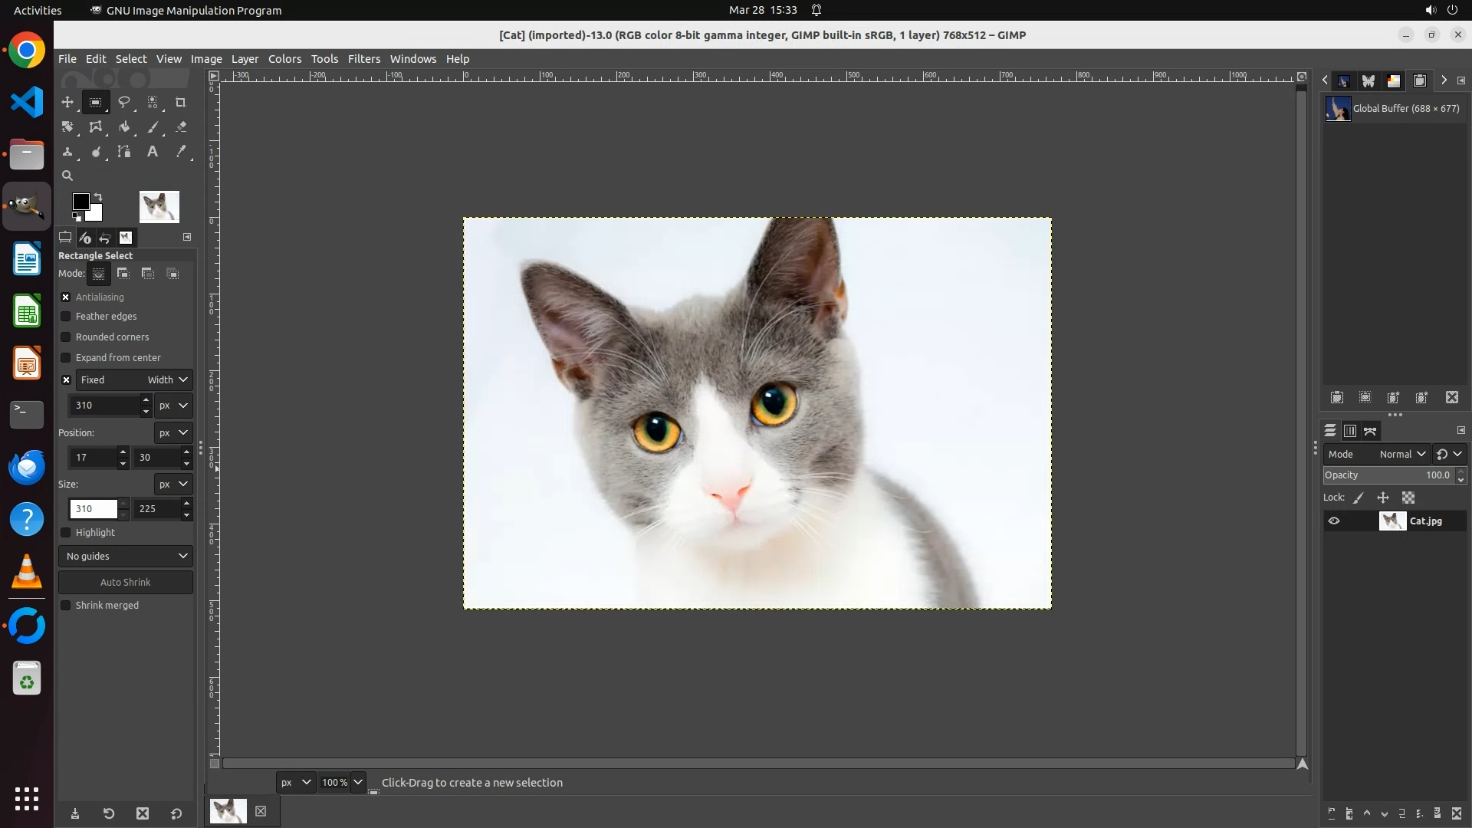This screenshot has height=828, width=1472.
Task: Select the Text tool
Action: pos(153,152)
